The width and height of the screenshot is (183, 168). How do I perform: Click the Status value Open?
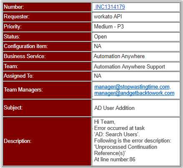click(x=100, y=37)
